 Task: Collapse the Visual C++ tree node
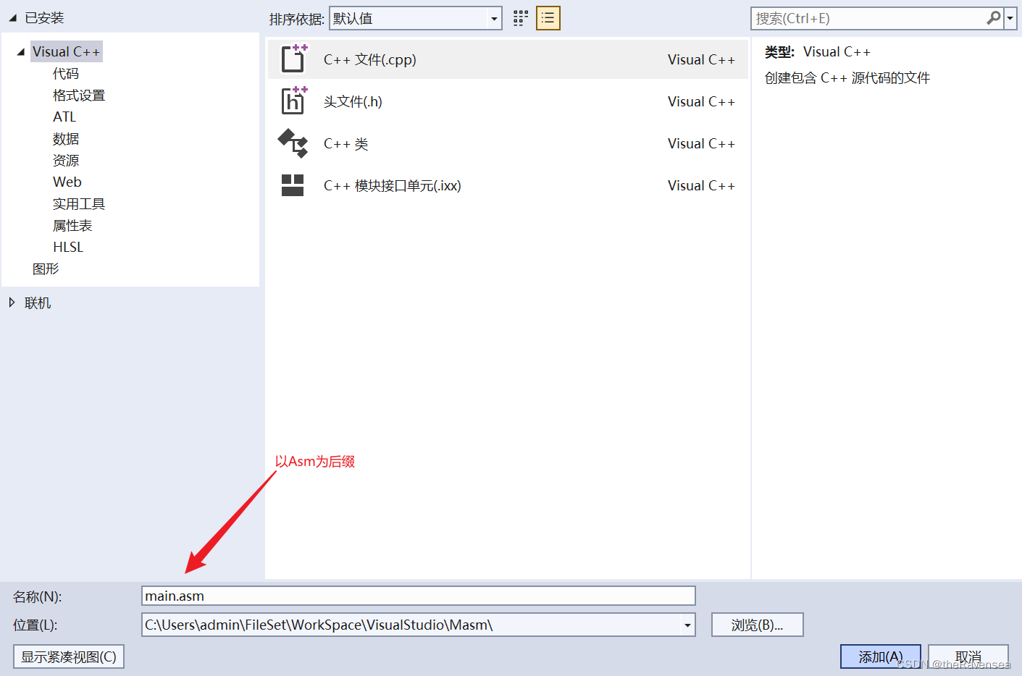pyautogui.click(x=22, y=51)
